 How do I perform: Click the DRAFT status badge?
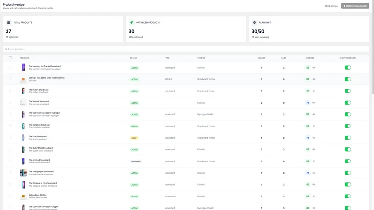(x=134, y=138)
